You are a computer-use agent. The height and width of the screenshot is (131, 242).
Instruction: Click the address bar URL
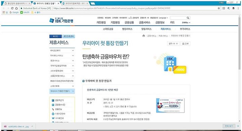pyautogui.click(x=112, y=8)
